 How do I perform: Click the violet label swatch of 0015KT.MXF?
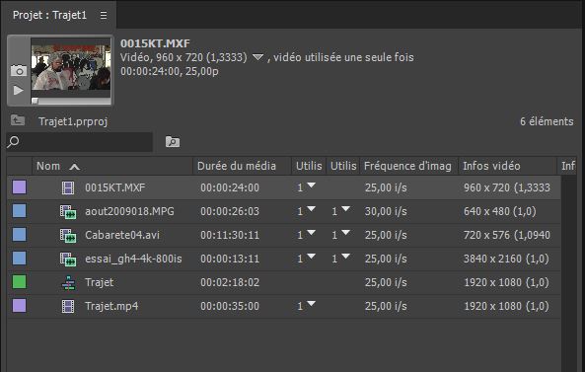[19, 186]
